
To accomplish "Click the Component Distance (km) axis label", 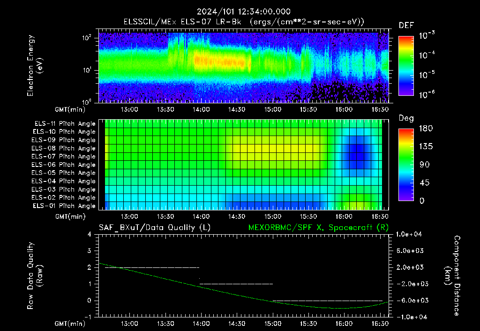I will pyautogui.click(x=452, y=275).
